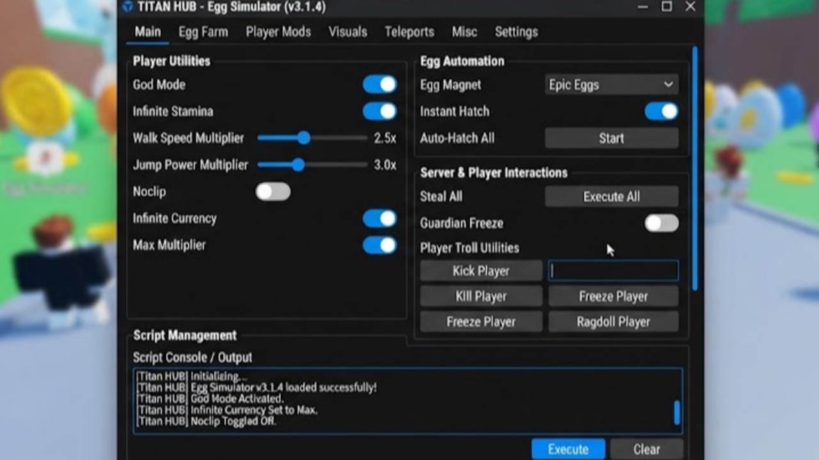
Task: Adjust the Walk Speed Multiplier slider
Action: click(x=312, y=138)
